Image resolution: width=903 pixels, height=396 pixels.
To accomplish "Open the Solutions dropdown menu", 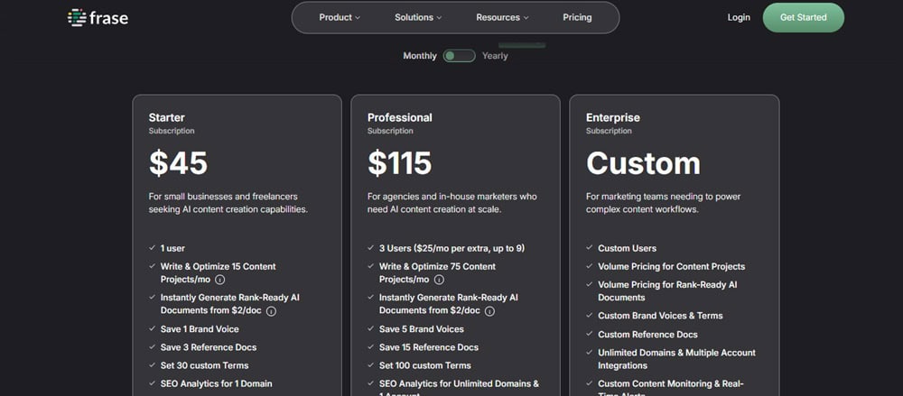I will point(418,17).
